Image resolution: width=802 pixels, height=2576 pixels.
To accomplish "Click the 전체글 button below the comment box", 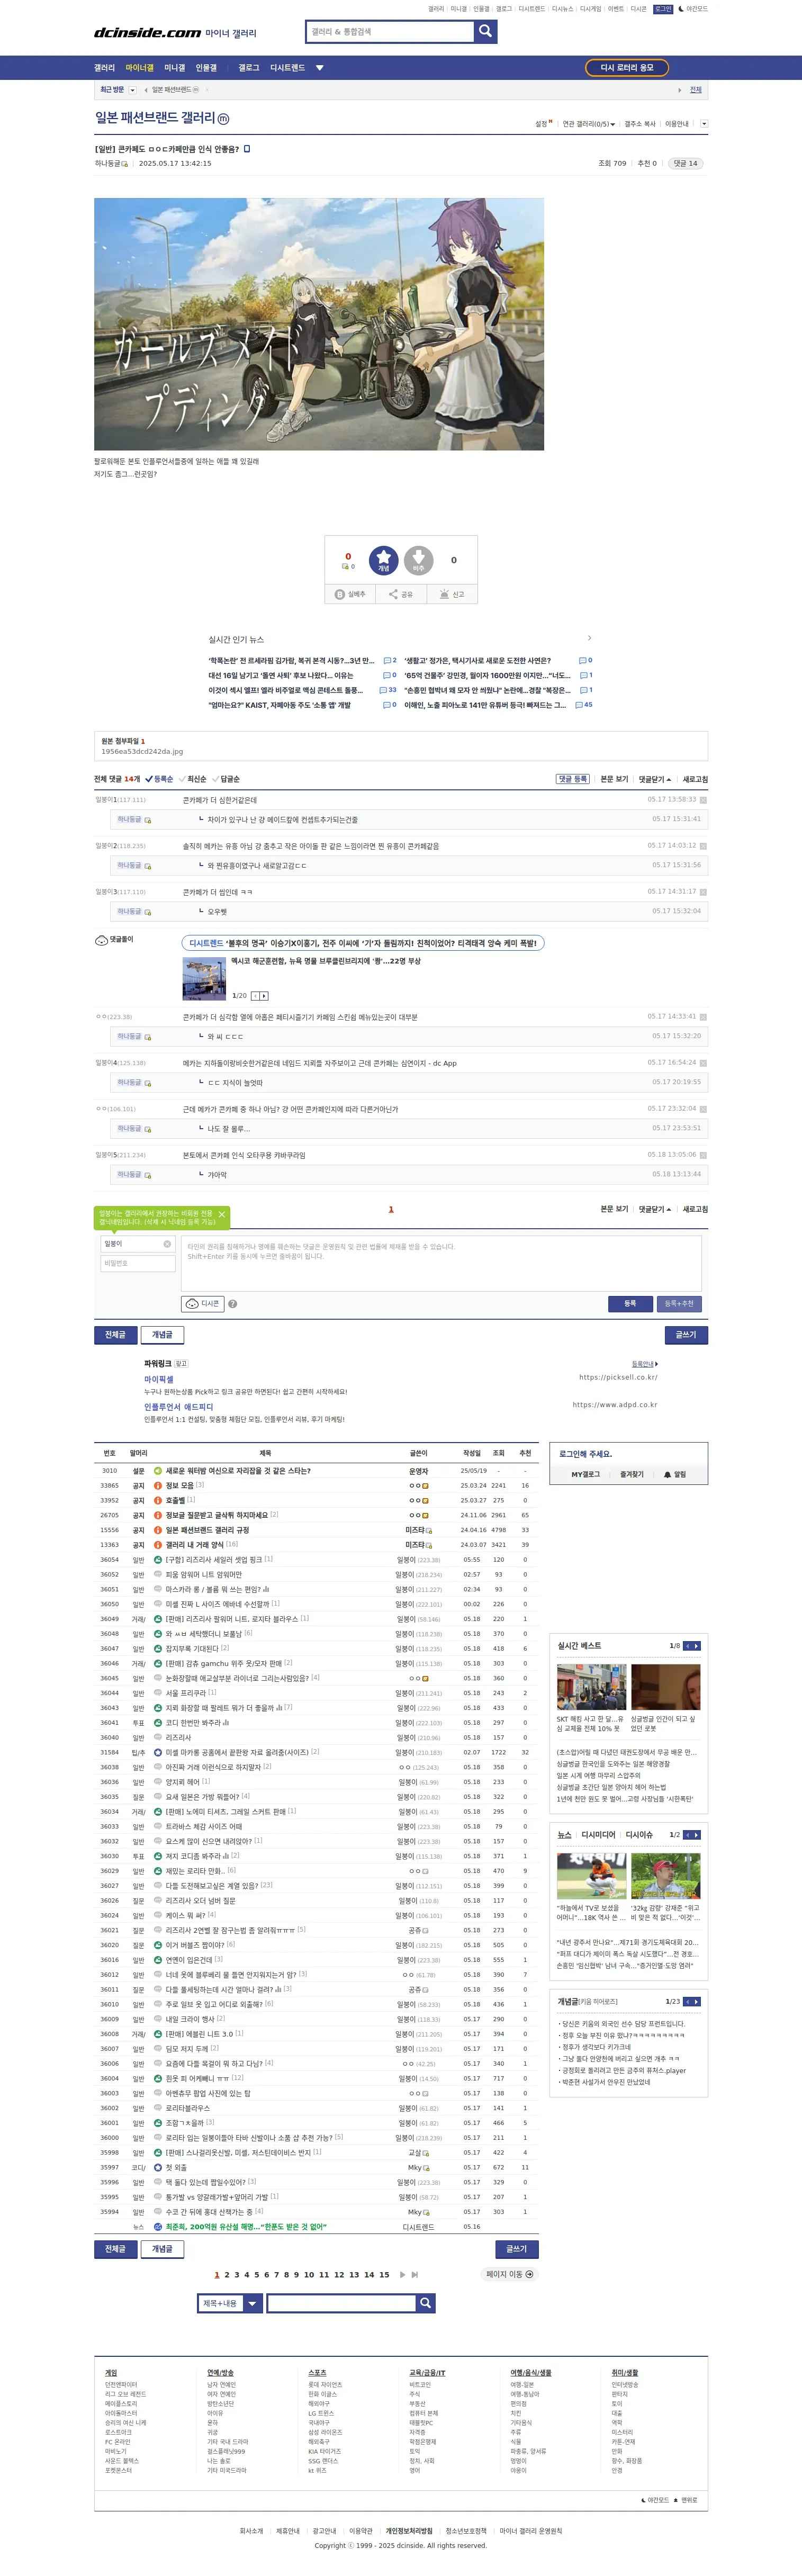I will point(116,1335).
